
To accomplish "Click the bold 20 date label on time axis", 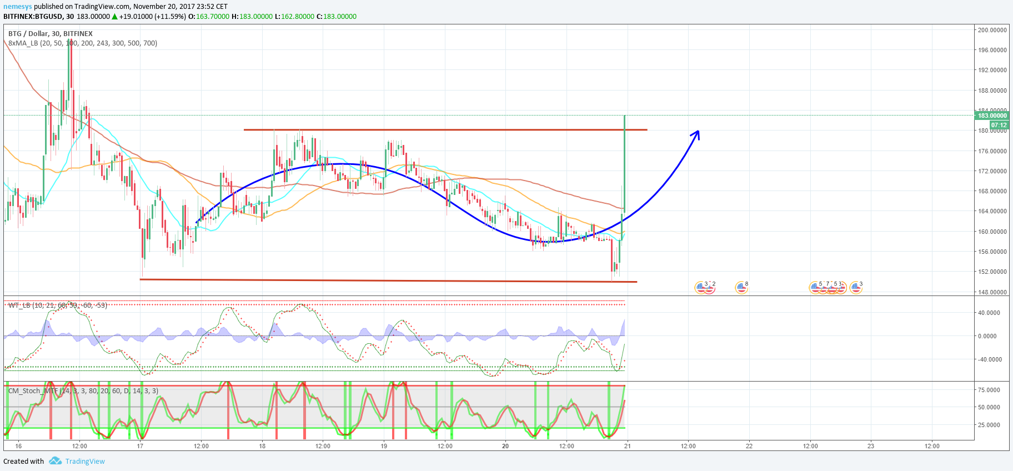I will coord(505,445).
